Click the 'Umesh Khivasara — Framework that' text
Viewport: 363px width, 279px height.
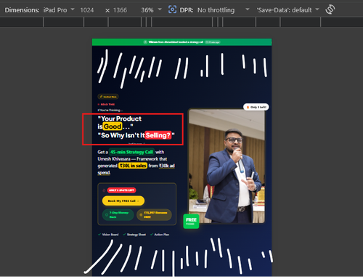(x=132, y=159)
